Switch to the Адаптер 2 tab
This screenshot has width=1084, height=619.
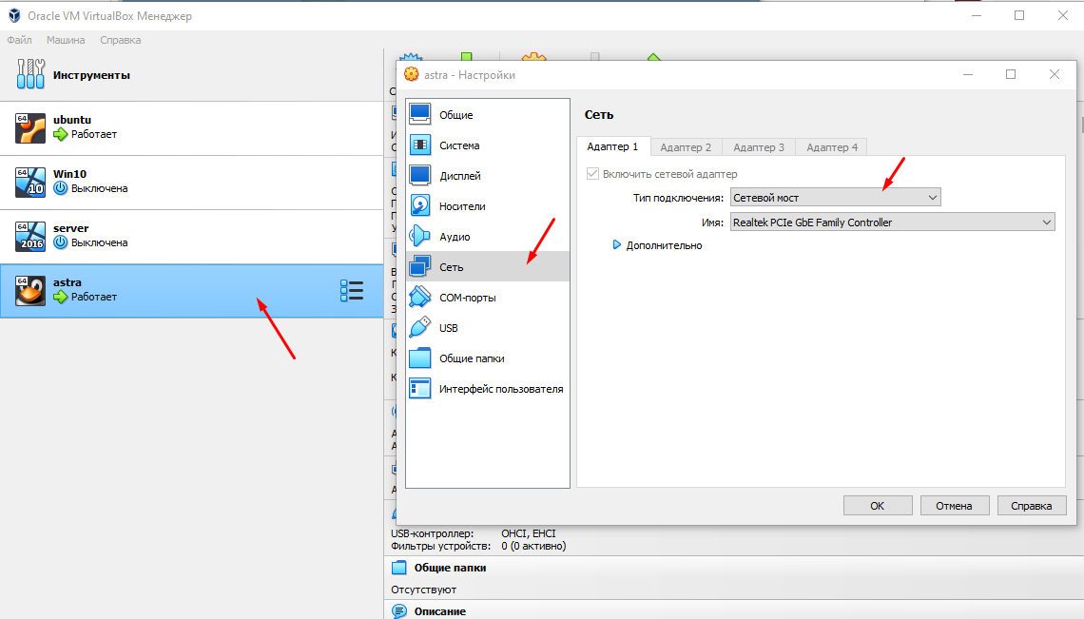click(686, 147)
